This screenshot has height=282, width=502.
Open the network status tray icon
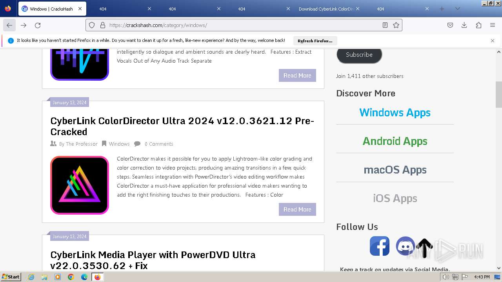click(455, 277)
